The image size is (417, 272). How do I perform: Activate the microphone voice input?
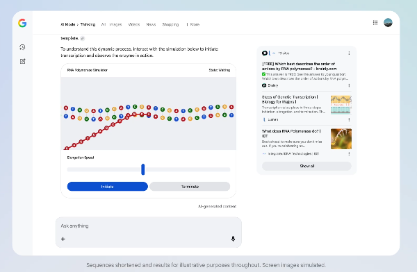[x=233, y=239]
